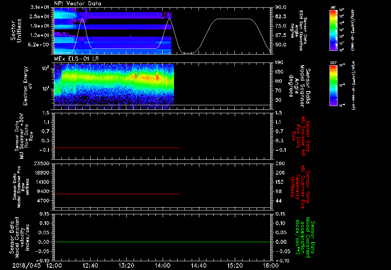The width and height of the screenshot is (391, 270).
Task: Click the '90.0' elevation angle tick
Action: point(281,7)
